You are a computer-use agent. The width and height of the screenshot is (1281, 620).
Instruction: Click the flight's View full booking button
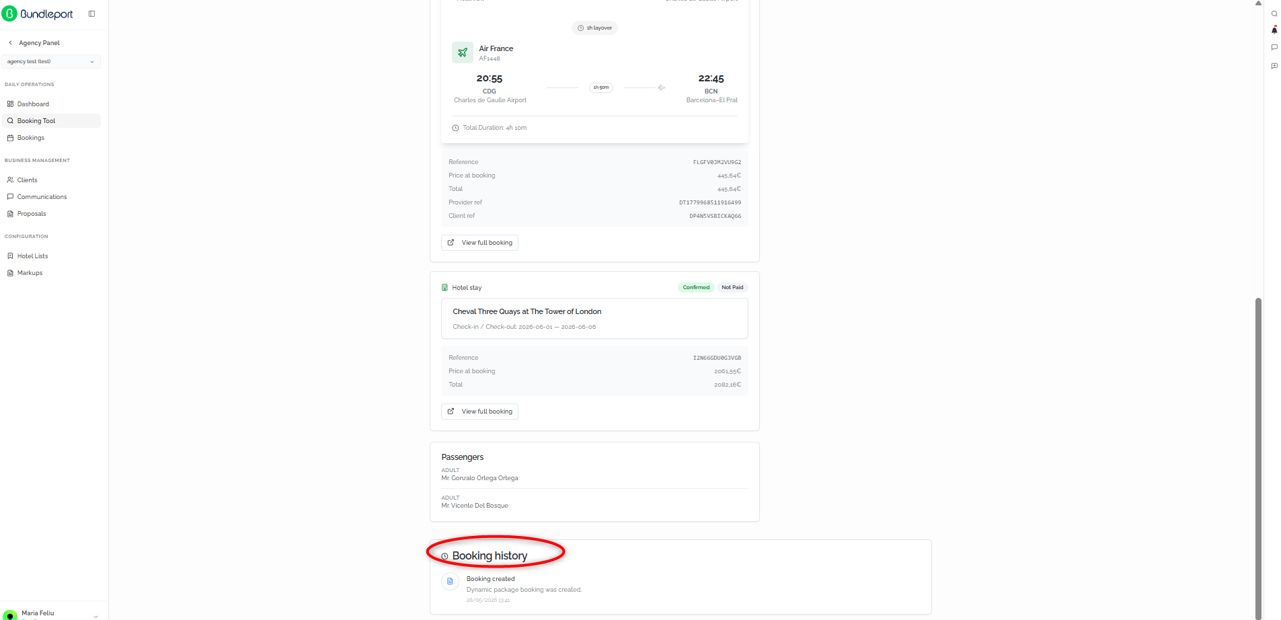coord(479,242)
